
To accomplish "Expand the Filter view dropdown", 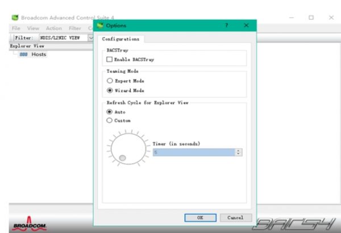I will pos(90,38).
